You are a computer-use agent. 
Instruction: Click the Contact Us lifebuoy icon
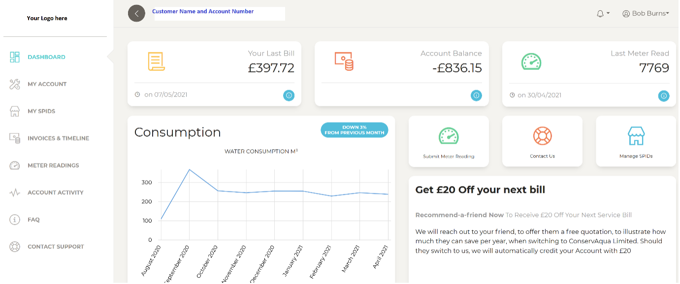tap(542, 135)
